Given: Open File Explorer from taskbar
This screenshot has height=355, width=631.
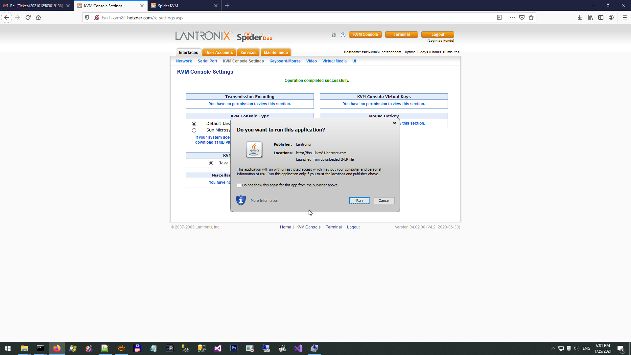Looking at the screenshot, I should coord(24,348).
